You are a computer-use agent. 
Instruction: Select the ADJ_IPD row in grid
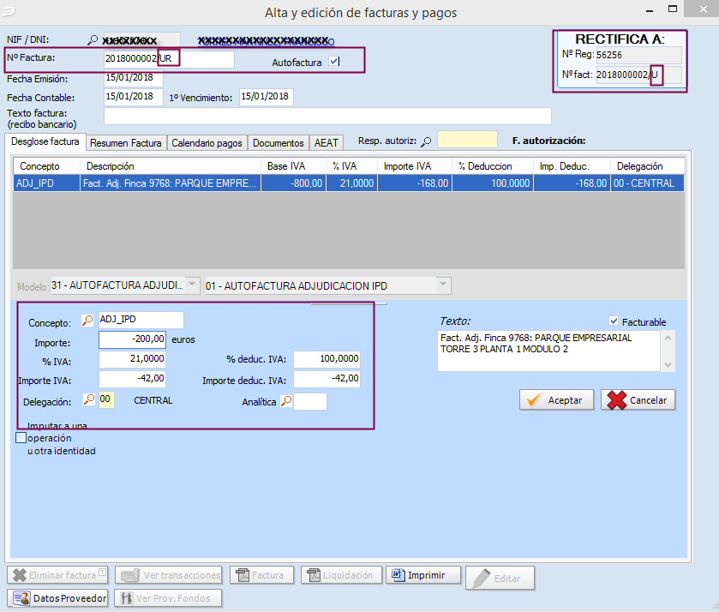tap(349, 183)
